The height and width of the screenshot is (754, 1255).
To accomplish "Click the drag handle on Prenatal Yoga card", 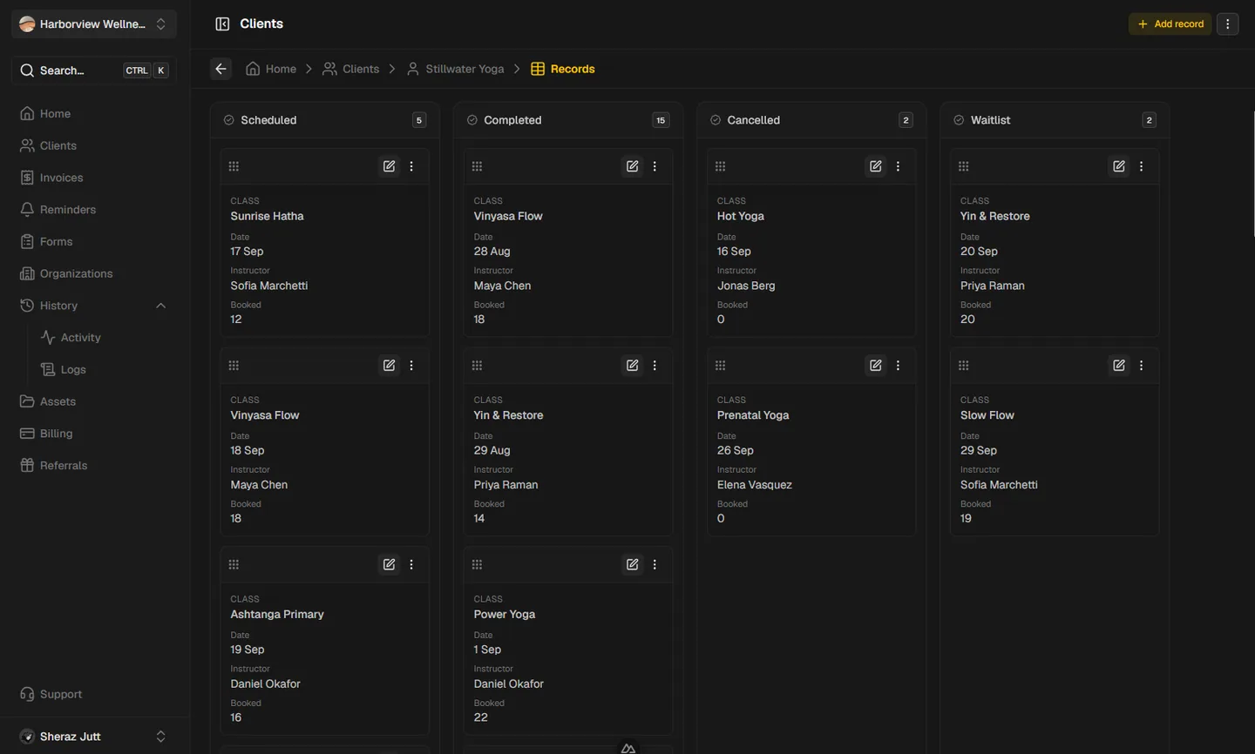I will (x=720, y=366).
